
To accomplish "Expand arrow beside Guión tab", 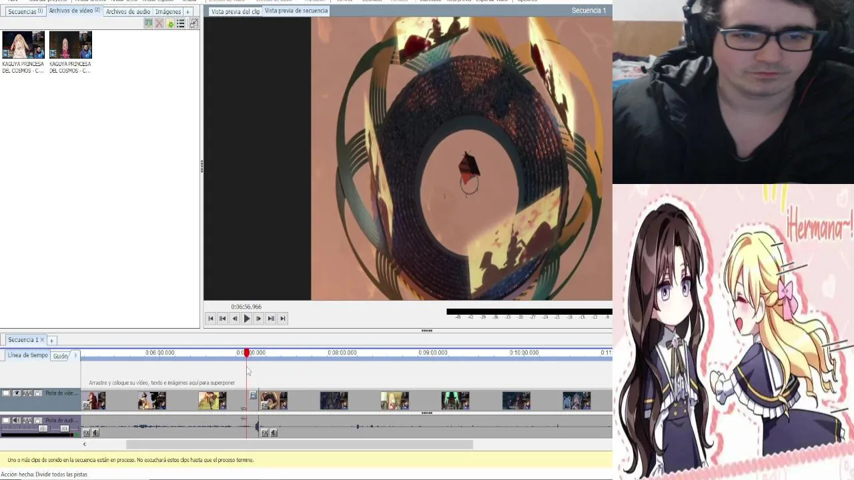I will 75,355.
